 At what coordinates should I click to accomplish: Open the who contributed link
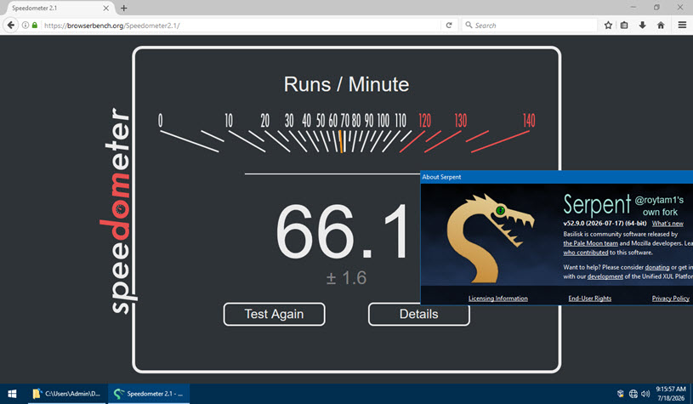(586, 253)
